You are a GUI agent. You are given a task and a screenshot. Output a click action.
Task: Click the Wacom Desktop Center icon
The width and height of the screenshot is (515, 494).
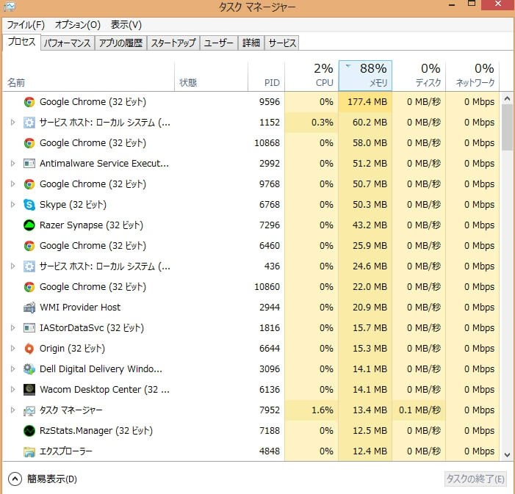tap(29, 390)
